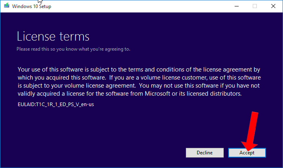283x168 pixels.
Task: Click the 'Windows 10 Setup' window title
Action: point(31,6)
